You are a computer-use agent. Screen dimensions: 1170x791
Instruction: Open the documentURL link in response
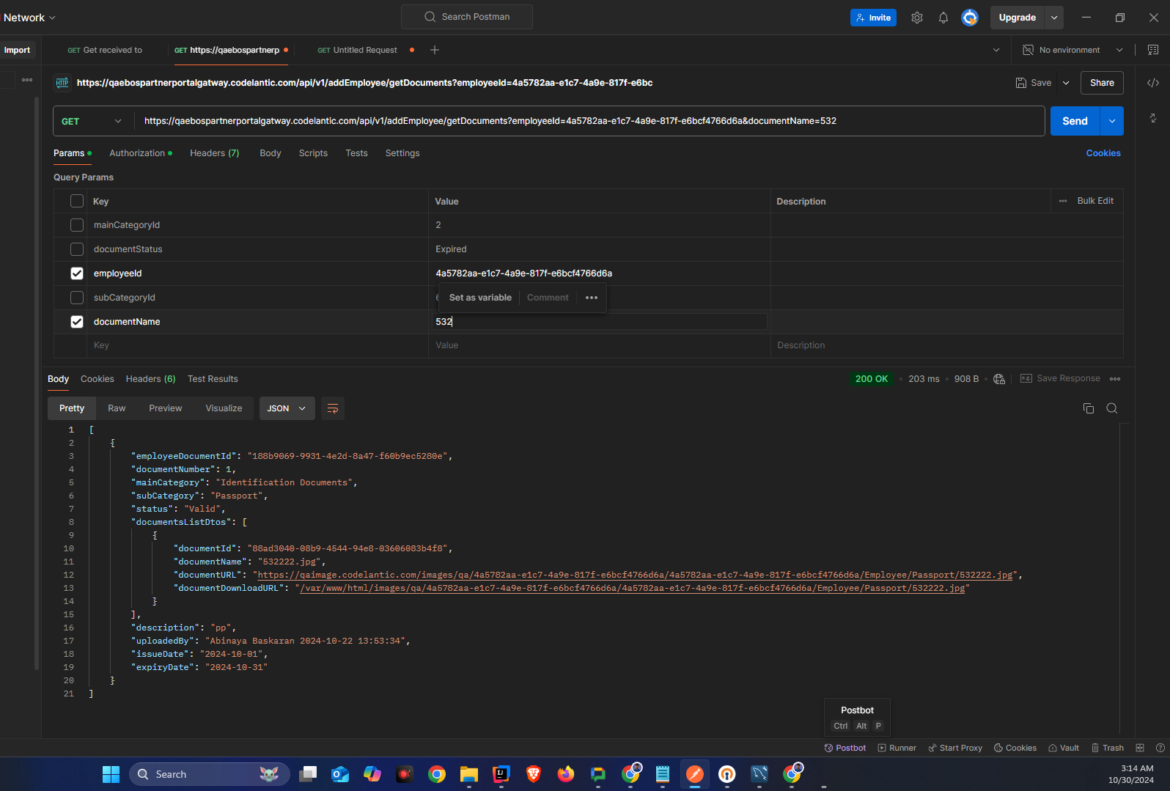635,575
